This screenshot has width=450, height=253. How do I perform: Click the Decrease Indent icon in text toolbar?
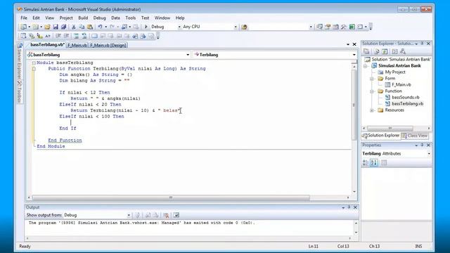point(58,36)
